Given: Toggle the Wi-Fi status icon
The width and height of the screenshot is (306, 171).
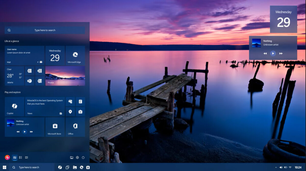Looking at the screenshot, I should (290, 167).
